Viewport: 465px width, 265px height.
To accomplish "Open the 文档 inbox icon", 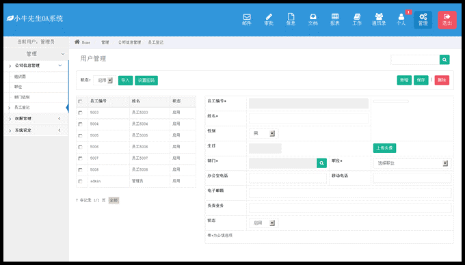I will coord(313,20).
